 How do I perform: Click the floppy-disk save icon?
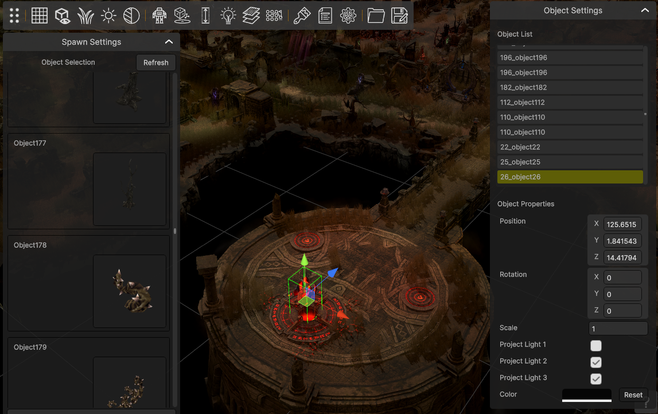click(x=399, y=16)
